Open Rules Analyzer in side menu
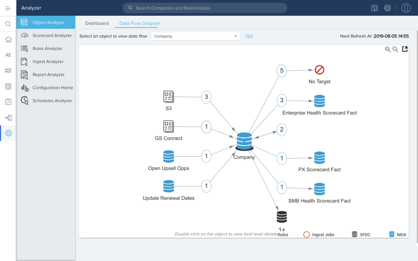Screen dimensions: 418x261 pyautogui.click(x=47, y=49)
